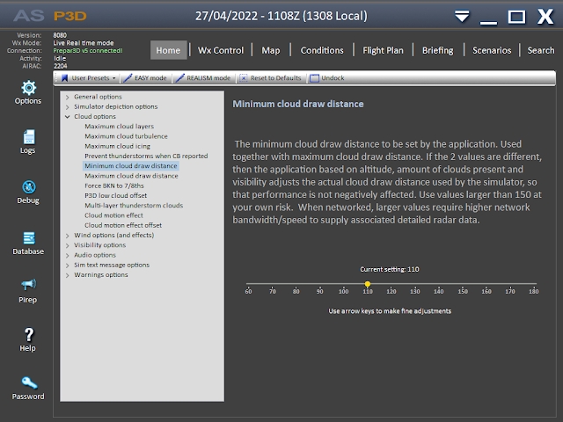
Task: Open the Pirep megaphone icon
Action: click(x=28, y=285)
